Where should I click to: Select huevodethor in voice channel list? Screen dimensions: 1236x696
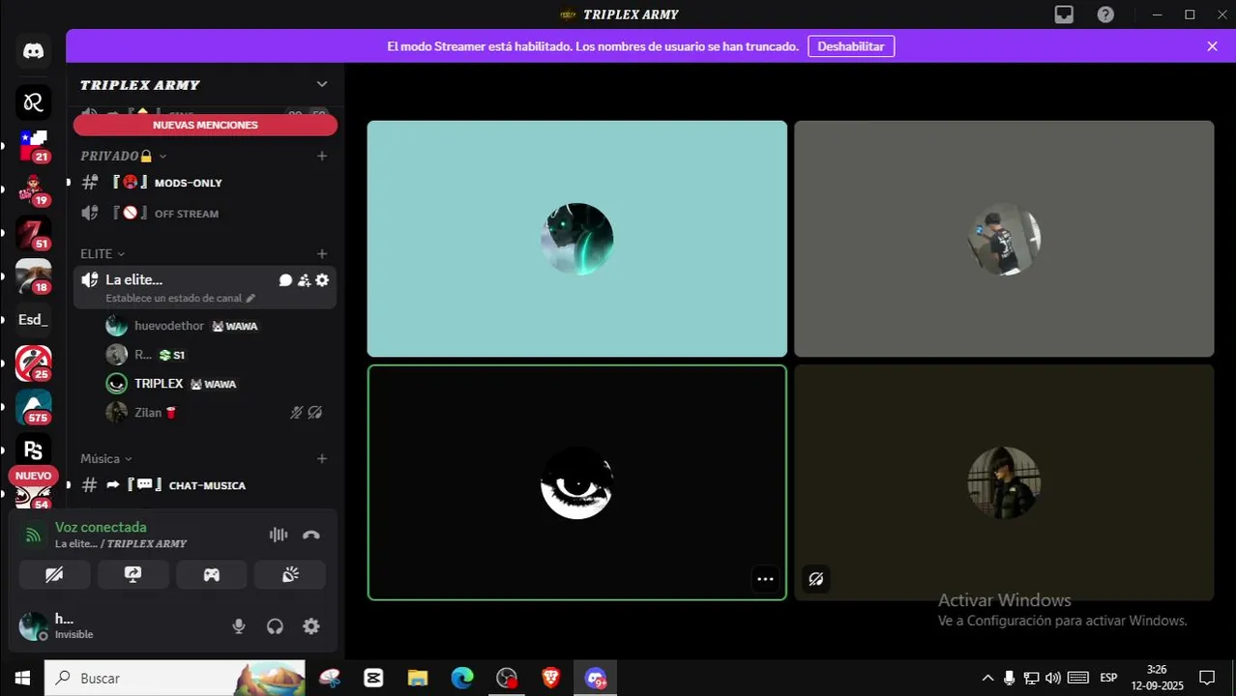coord(217,326)
